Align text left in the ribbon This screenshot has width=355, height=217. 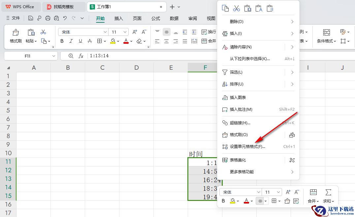coord(157,41)
